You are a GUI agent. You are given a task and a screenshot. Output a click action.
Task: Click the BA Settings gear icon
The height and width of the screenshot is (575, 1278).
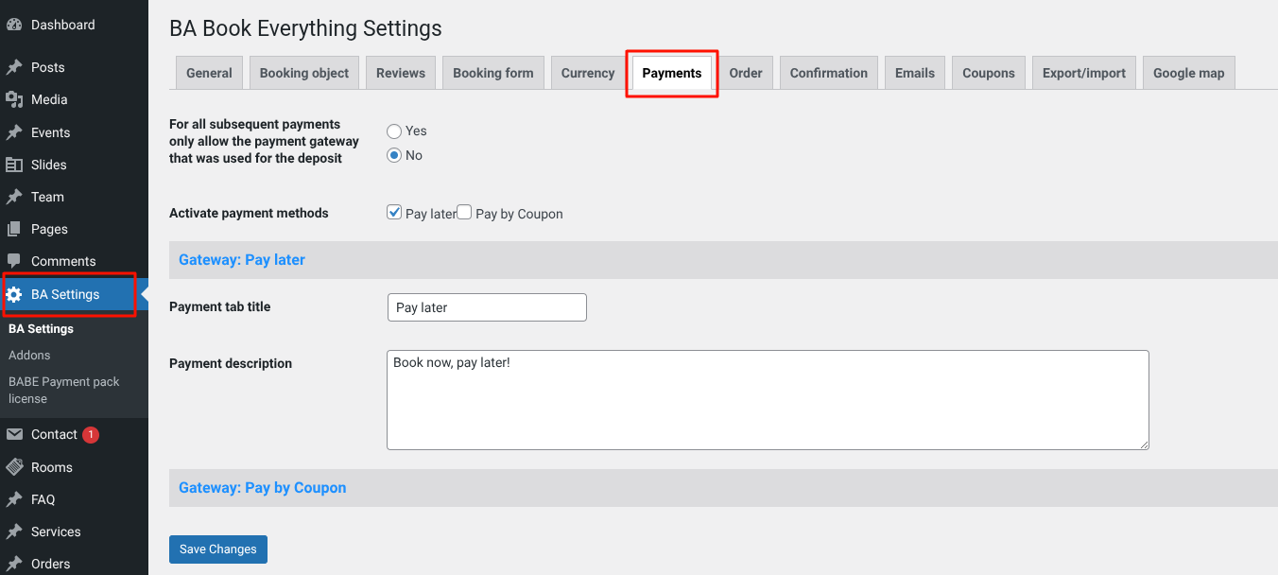click(14, 294)
